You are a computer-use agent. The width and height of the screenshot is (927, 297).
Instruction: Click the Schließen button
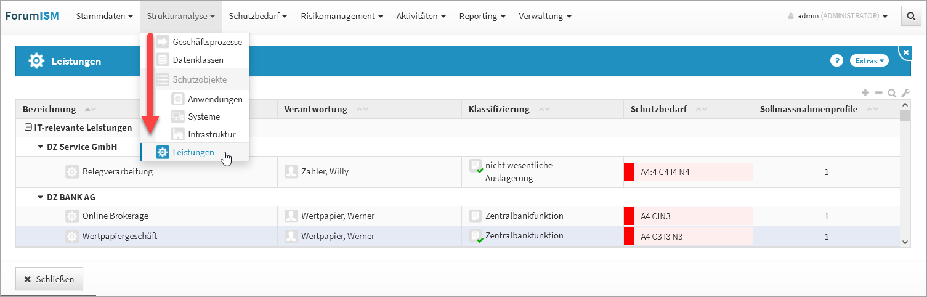point(49,279)
